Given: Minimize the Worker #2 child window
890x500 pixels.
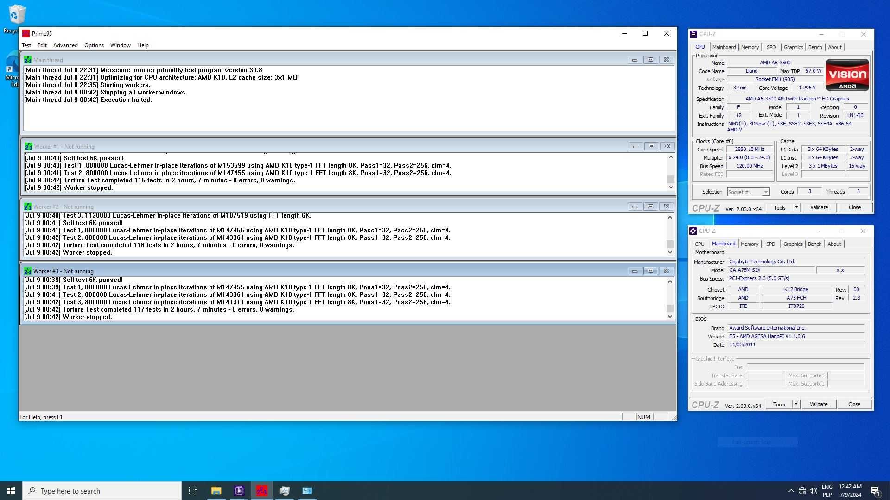Looking at the screenshot, I should click(x=635, y=206).
